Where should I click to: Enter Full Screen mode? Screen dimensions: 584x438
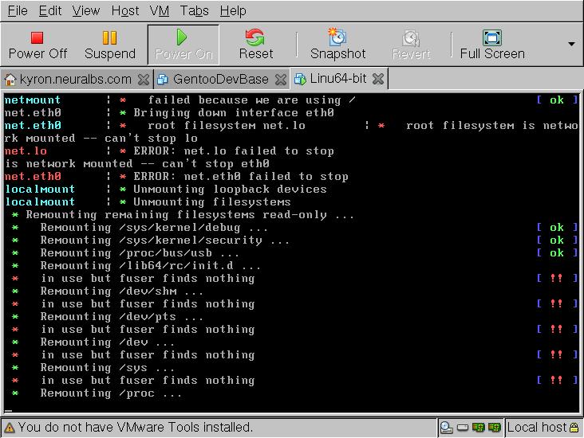491,45
